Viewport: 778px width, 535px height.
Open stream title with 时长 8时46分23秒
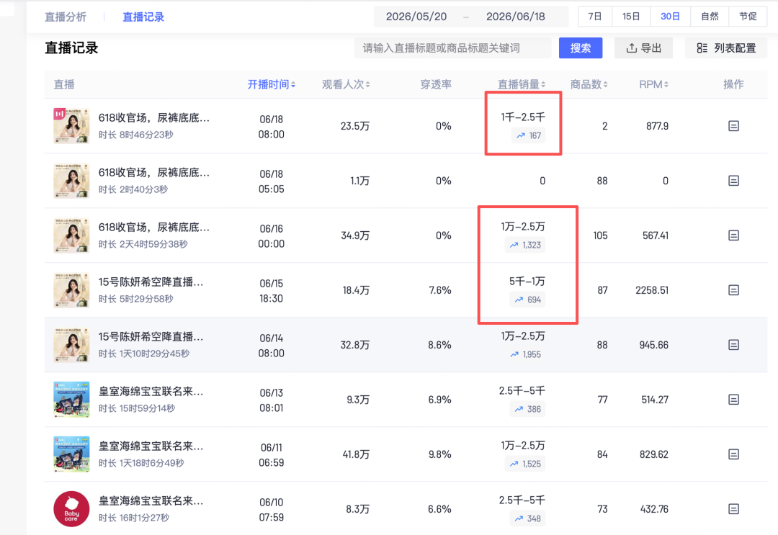coord(154,118)
